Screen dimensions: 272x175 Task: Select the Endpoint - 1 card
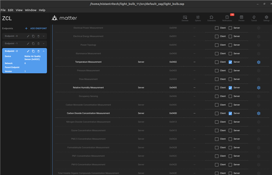(24, 44)
